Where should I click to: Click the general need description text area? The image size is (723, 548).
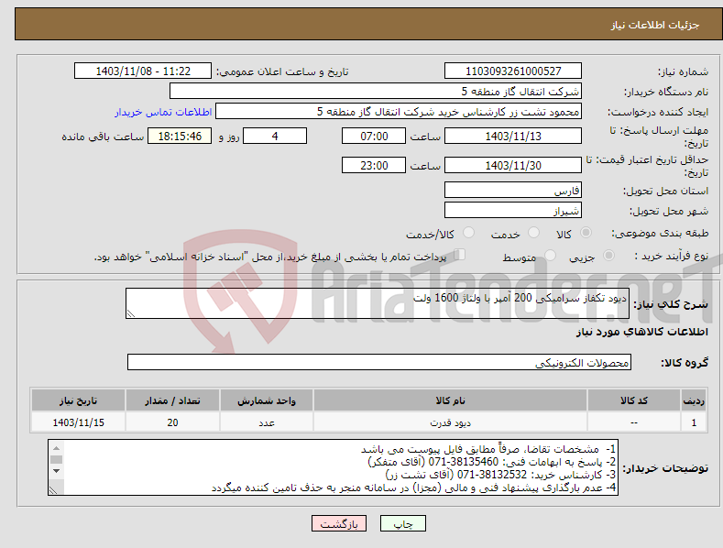click(378, 303)
